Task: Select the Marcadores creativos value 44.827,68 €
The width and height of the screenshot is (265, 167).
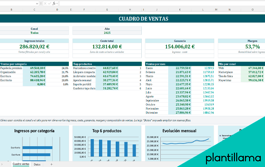Action: point(107,68)
